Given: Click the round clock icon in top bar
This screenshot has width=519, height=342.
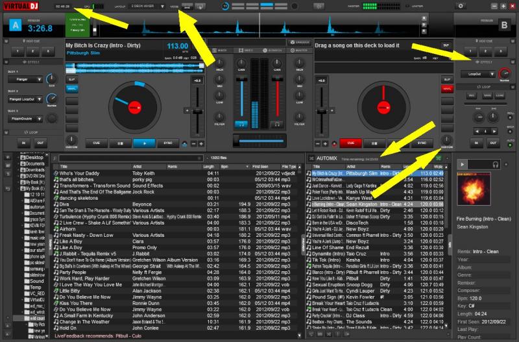Looking at the screenshot, I should tap(225, 6).
